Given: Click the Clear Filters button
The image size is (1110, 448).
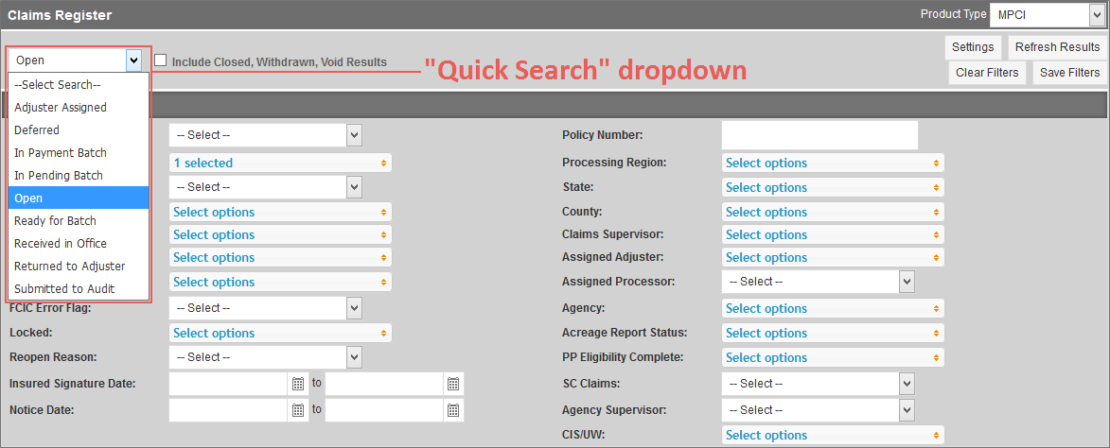Looking at the screenshot, I should click(x=987, y=73).
